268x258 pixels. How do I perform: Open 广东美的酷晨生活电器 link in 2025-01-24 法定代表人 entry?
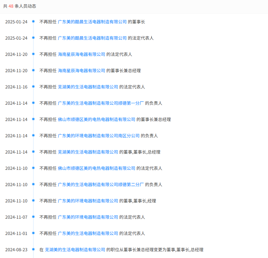click(x=92, y=38)
